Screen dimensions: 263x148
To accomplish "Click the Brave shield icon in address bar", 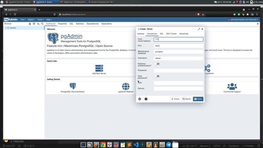I will 198,14.
